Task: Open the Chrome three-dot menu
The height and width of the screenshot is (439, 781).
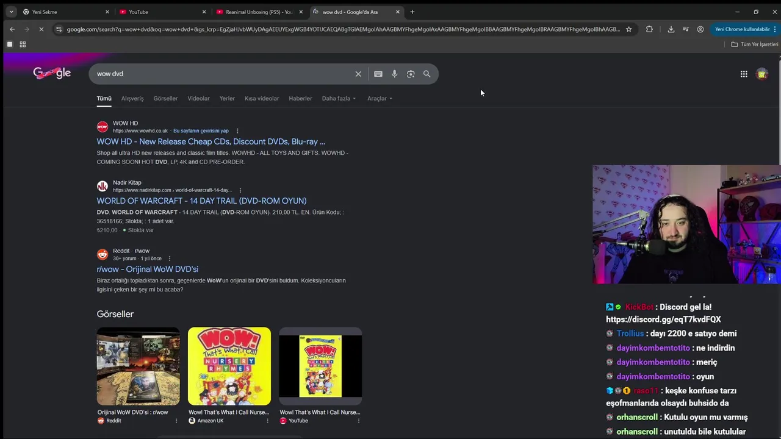Action: 776,29
